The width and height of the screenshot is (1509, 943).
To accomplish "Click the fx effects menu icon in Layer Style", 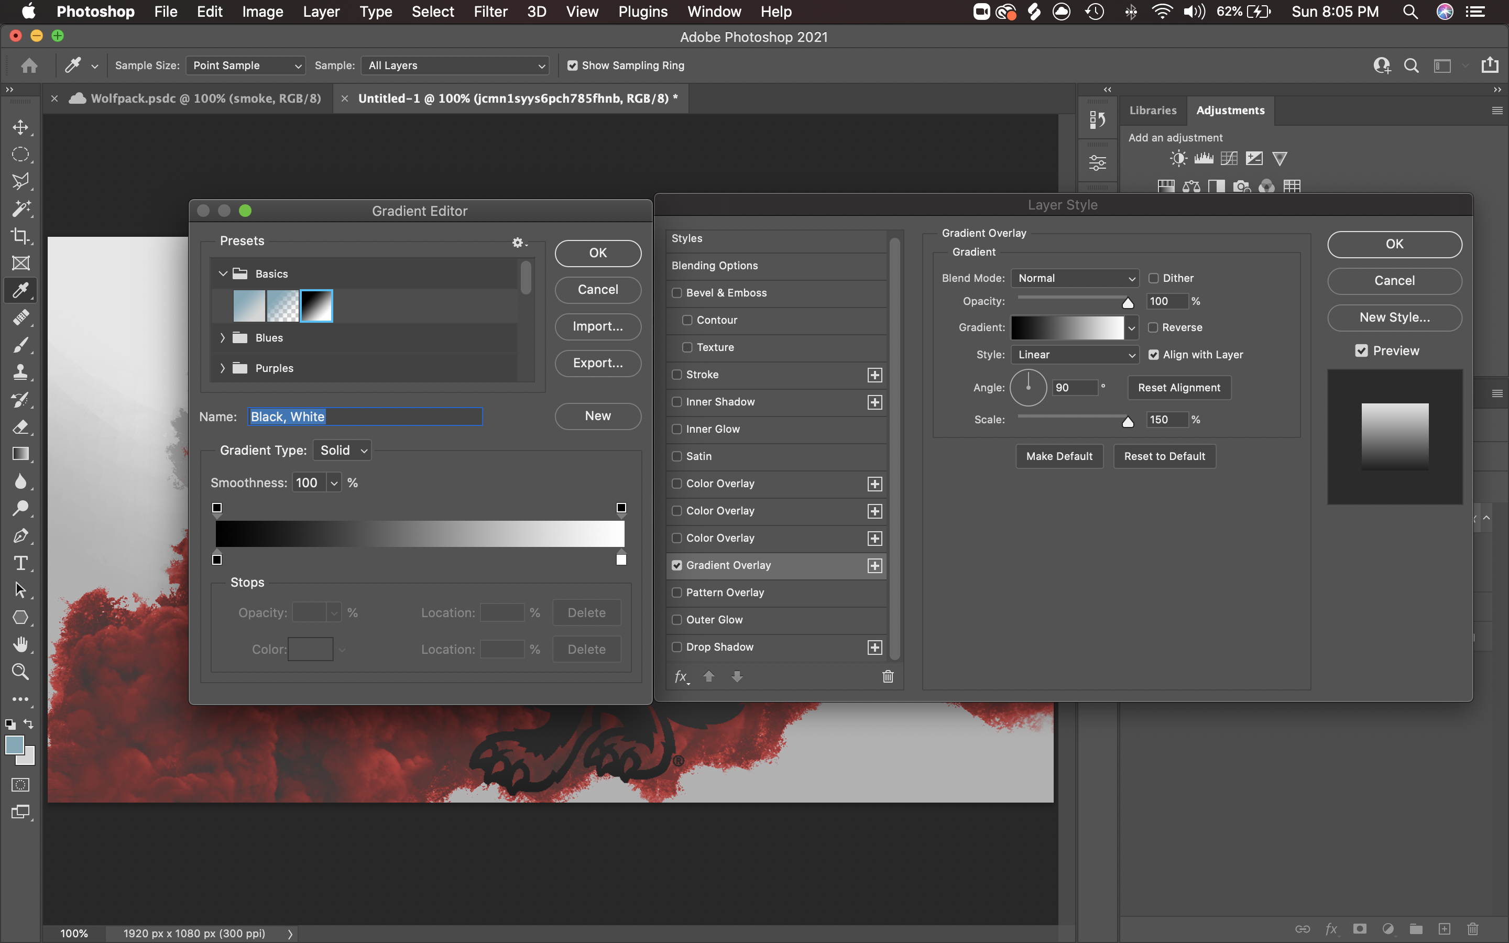I will pyautogui.click(x=682, y=677).
